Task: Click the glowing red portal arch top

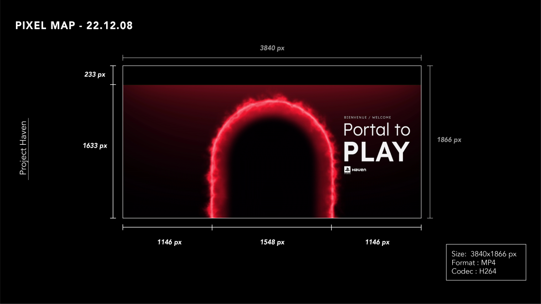Action: pos(272,100)
